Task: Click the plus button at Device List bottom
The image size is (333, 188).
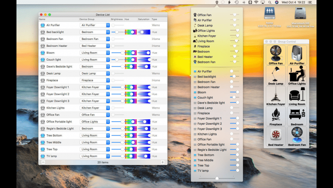Action: 163,162
